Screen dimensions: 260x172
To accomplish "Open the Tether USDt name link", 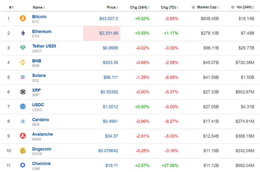I will (44, 46).
